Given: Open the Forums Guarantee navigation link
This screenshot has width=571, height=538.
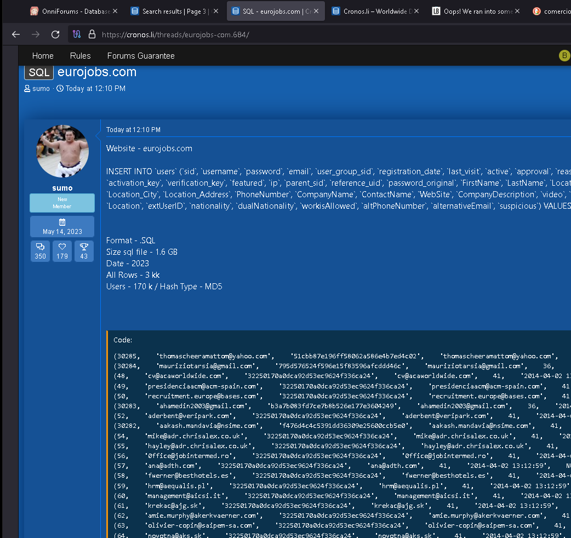Looking at the screenshot, I should click(141, 56).
